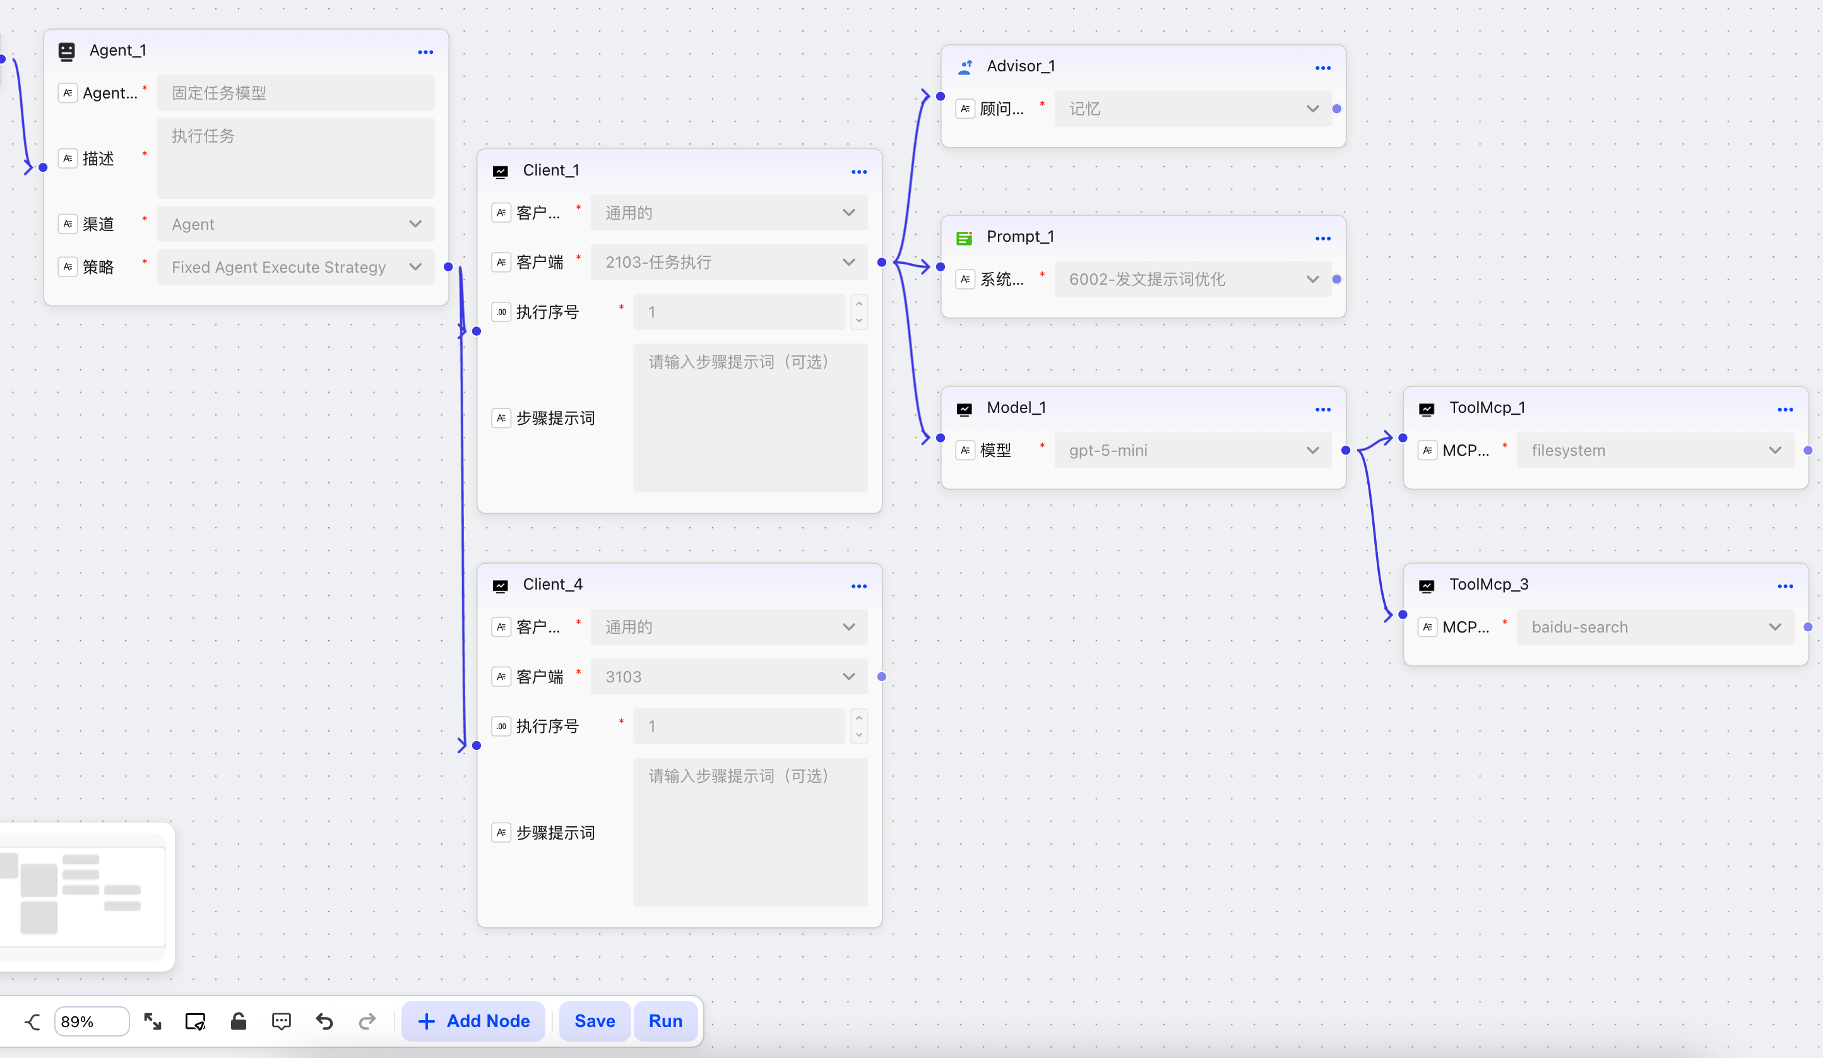Open the comment bubble tool
The image size is (1823, 1058).
click(282, 1021)
